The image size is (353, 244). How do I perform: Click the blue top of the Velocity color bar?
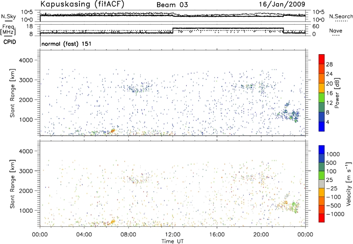[322, 150]
